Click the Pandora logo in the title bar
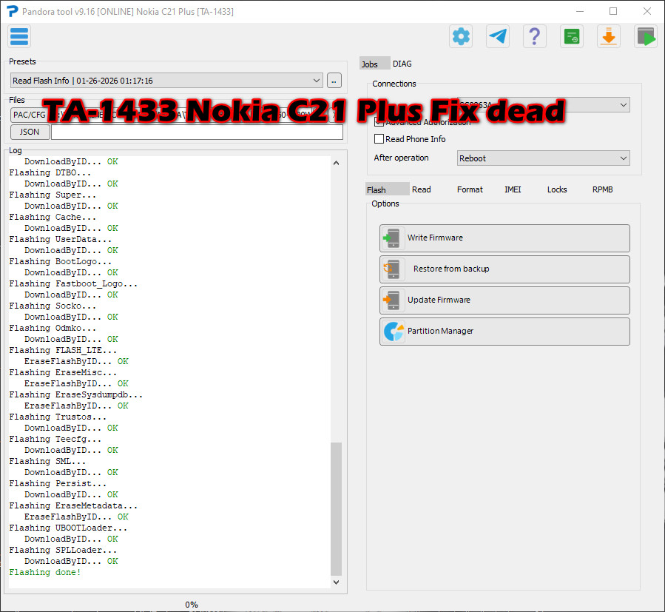The height and width of the screenshot is (612, 665). 13,11
